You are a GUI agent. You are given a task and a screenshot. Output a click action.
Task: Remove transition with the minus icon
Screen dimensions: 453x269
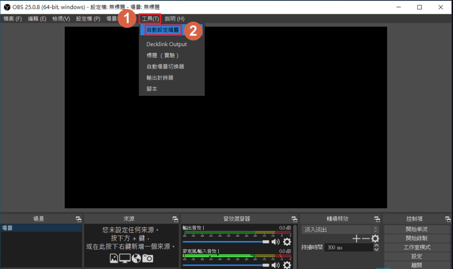click(x=366, y=239)
